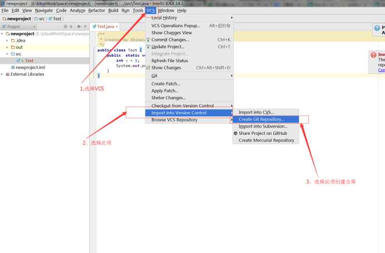The width and height of the screenshot is (385, 253).
Task: Open Window menu
Action: tap(166, 11)
